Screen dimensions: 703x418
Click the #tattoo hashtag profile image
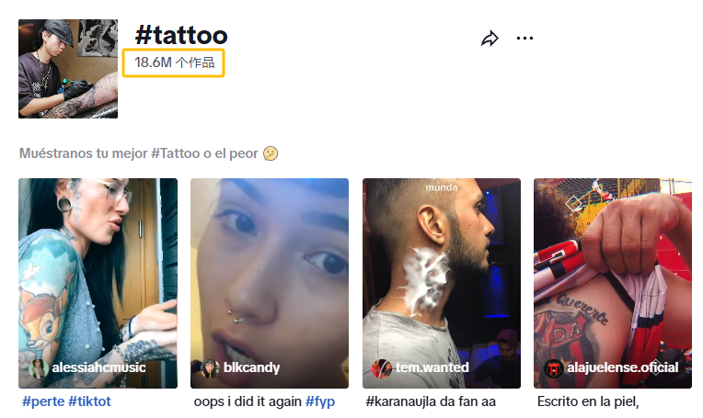pos(68,69)
